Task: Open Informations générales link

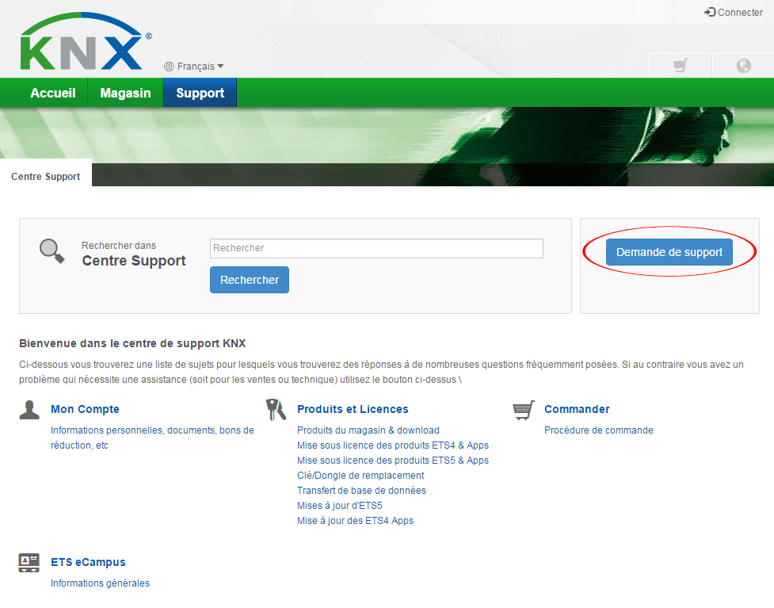Action: click(x=100, y=583)
